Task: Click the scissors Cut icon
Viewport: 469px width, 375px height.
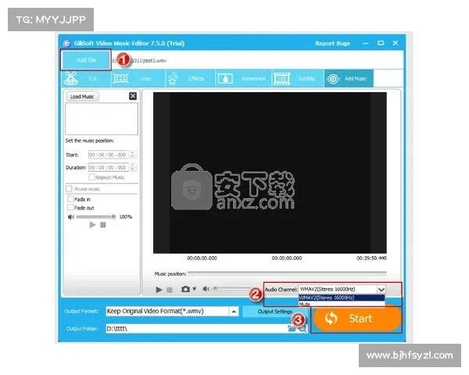Action: [70, 78]
